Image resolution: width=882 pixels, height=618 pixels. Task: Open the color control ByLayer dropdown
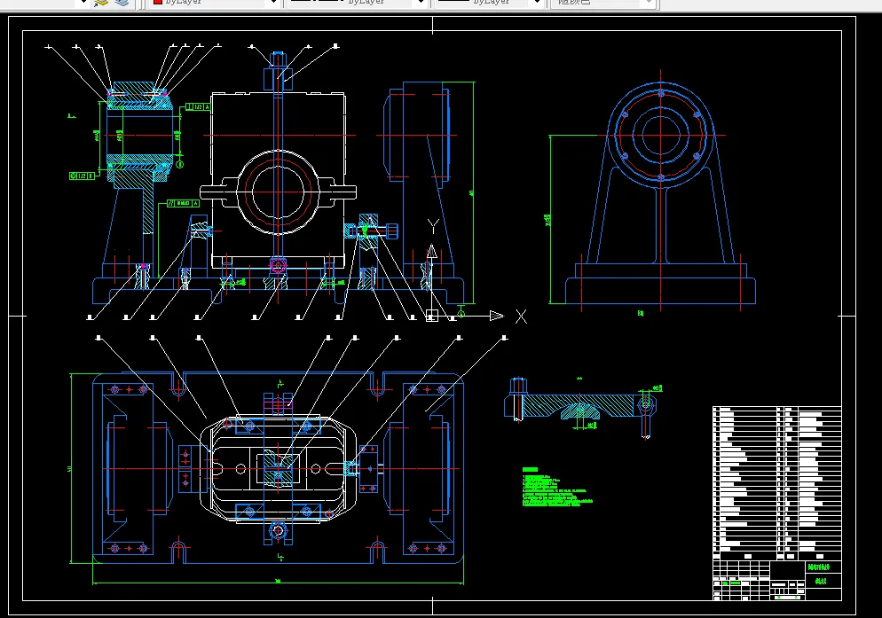[x=216, y=3]
